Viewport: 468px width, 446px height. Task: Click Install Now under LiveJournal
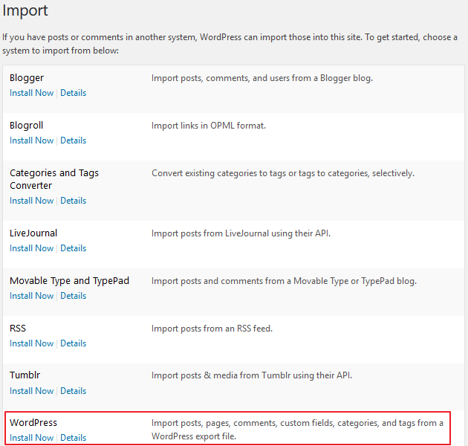[32, 248]
